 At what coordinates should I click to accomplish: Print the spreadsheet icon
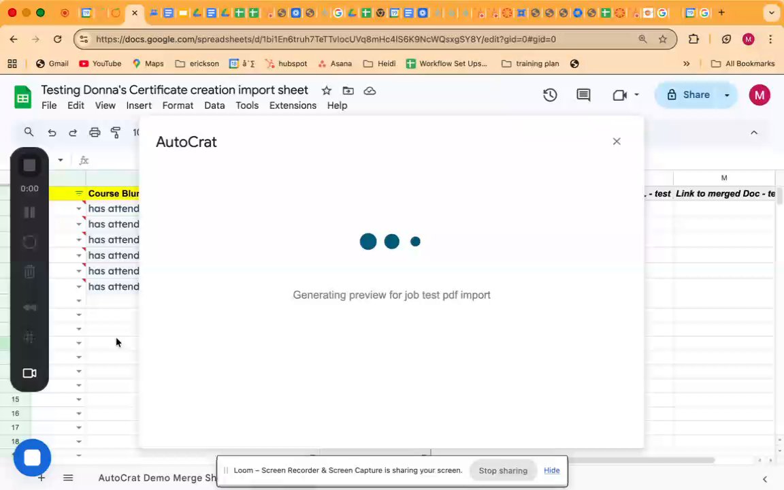(x=95, y=133)
